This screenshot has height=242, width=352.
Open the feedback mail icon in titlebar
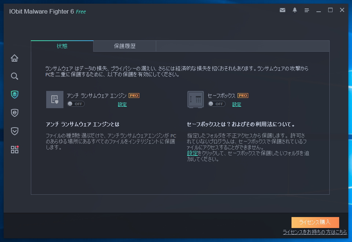(282, 10)
